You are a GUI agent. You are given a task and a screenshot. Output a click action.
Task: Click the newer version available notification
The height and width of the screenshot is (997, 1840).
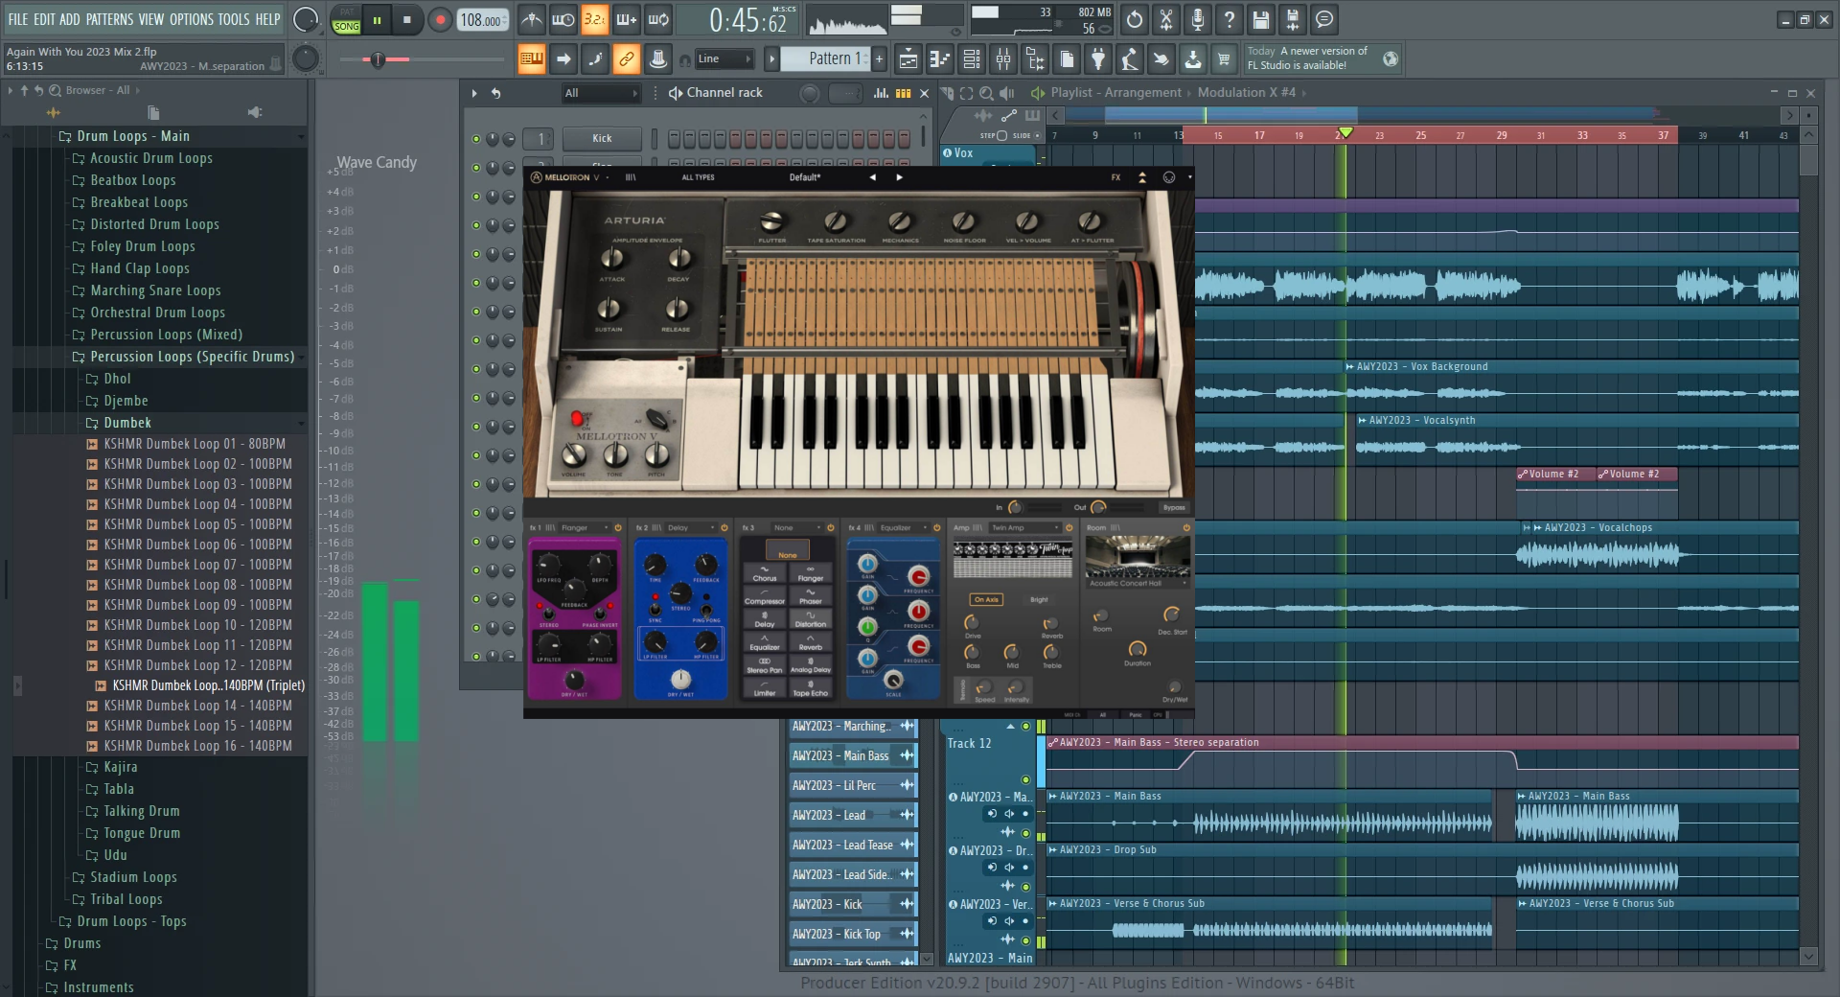pos(1322,58)
